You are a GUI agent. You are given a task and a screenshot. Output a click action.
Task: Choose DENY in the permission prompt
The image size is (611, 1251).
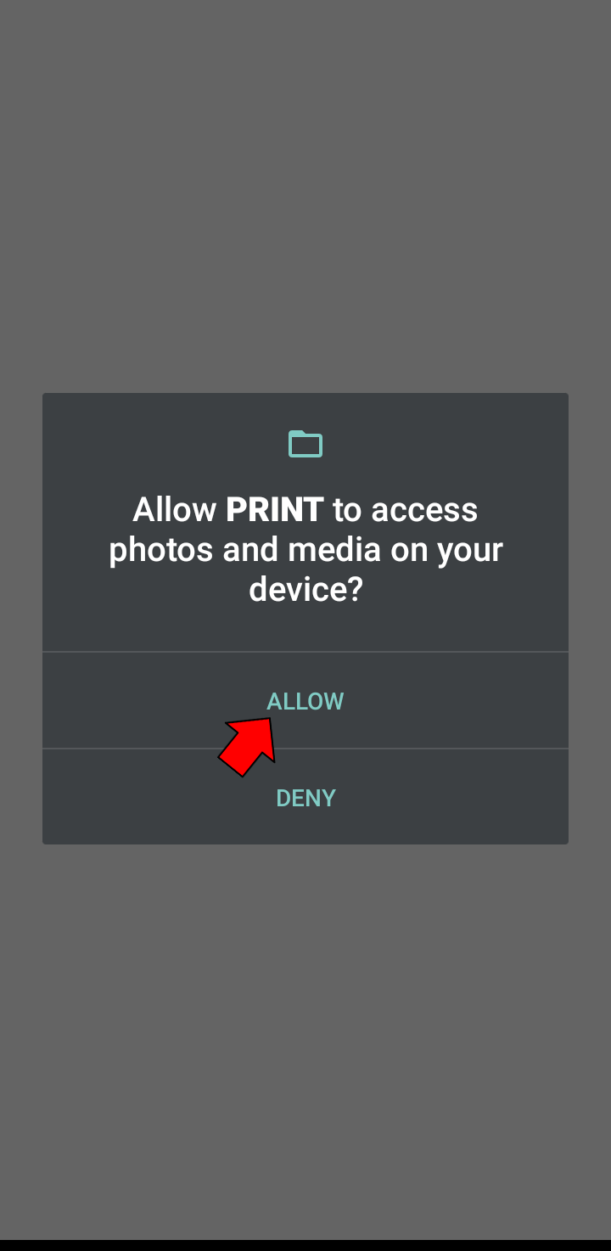[305, 797]
